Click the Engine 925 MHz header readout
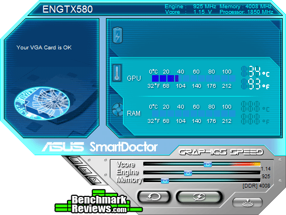 point(190,7)
